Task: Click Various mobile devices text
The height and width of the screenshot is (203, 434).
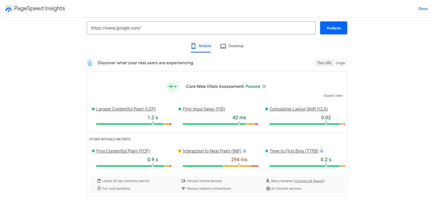Action: (204, 181)
